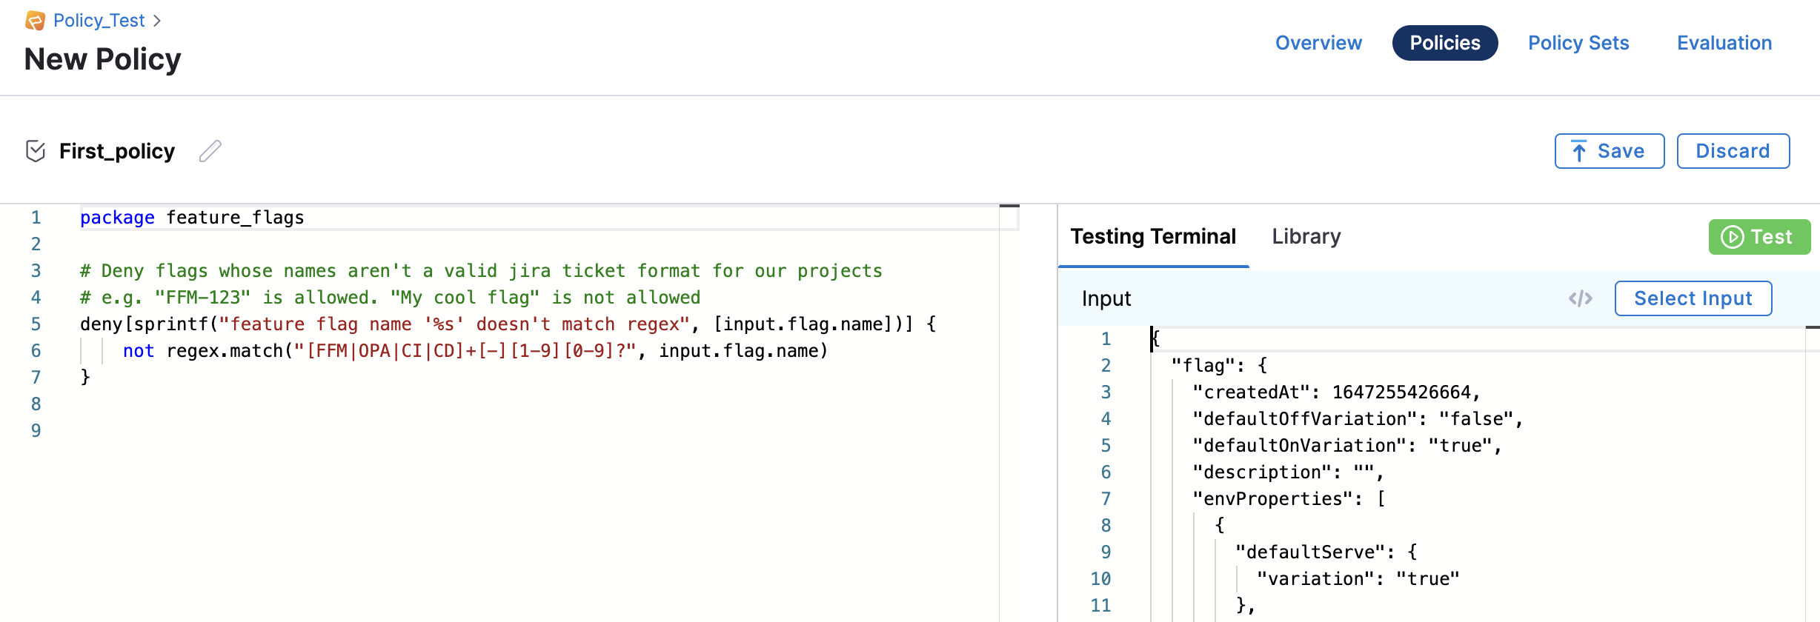Click the pencil icon to rename First_policy
Image resolution: width=1820 pixels, height=622 pixels.
(210, 151)
